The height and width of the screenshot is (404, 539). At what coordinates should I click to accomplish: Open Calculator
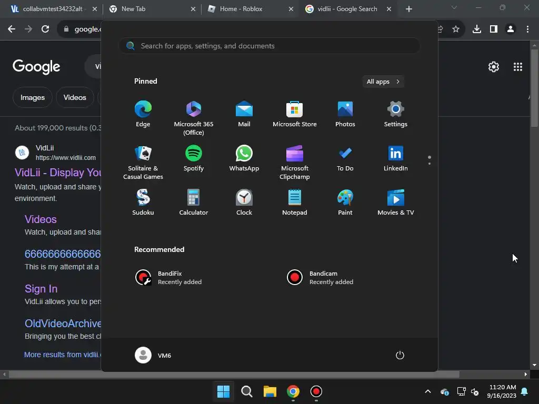click(x=194, y=203)
